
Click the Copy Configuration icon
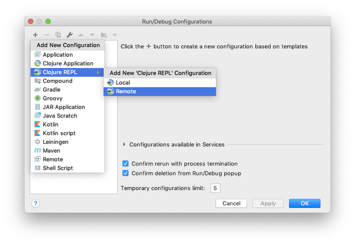tap(58, 35)
